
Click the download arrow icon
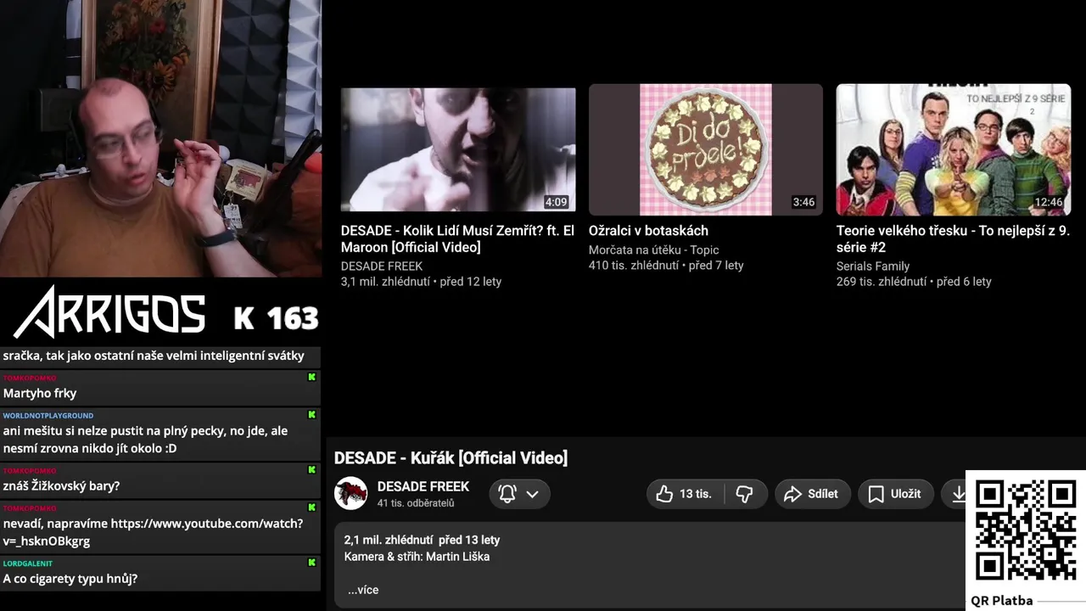[x=959, y=494]
